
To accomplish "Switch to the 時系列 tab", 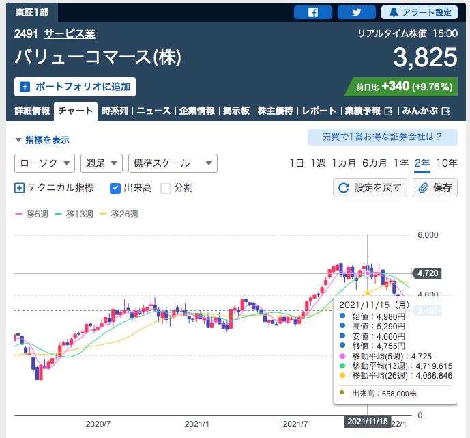I will click(x=115, y=111).
